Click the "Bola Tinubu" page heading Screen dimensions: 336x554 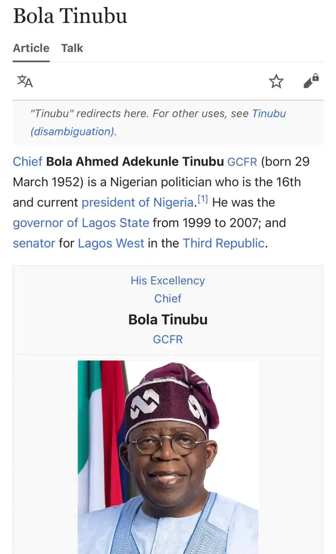[x=70, y=16]
